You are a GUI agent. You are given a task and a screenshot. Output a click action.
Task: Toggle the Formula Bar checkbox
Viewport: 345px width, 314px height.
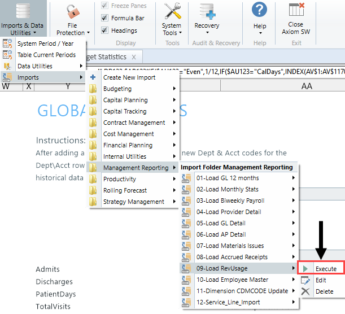coord(104,18)
